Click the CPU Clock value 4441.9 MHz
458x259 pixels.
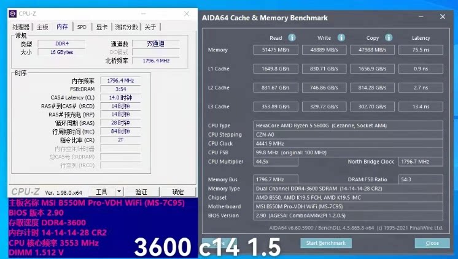tap(348, 144)
